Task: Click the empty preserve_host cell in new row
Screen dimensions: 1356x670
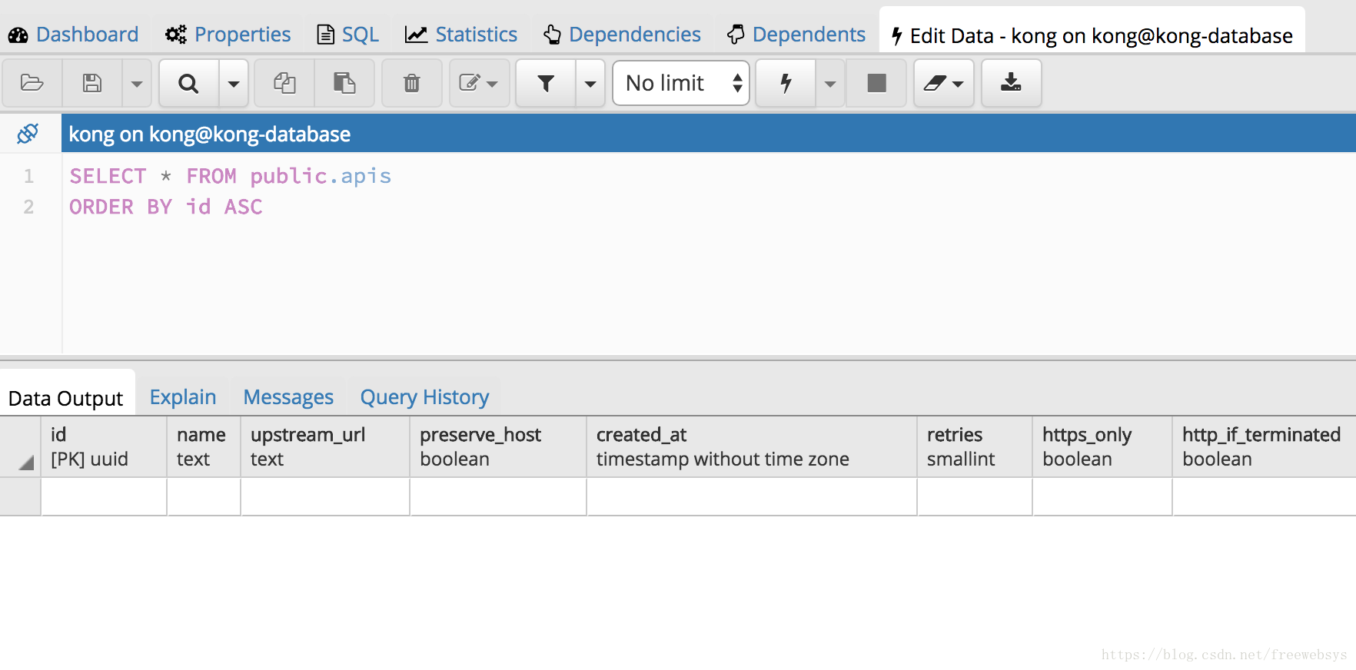Action: click(x=498, y=496)
